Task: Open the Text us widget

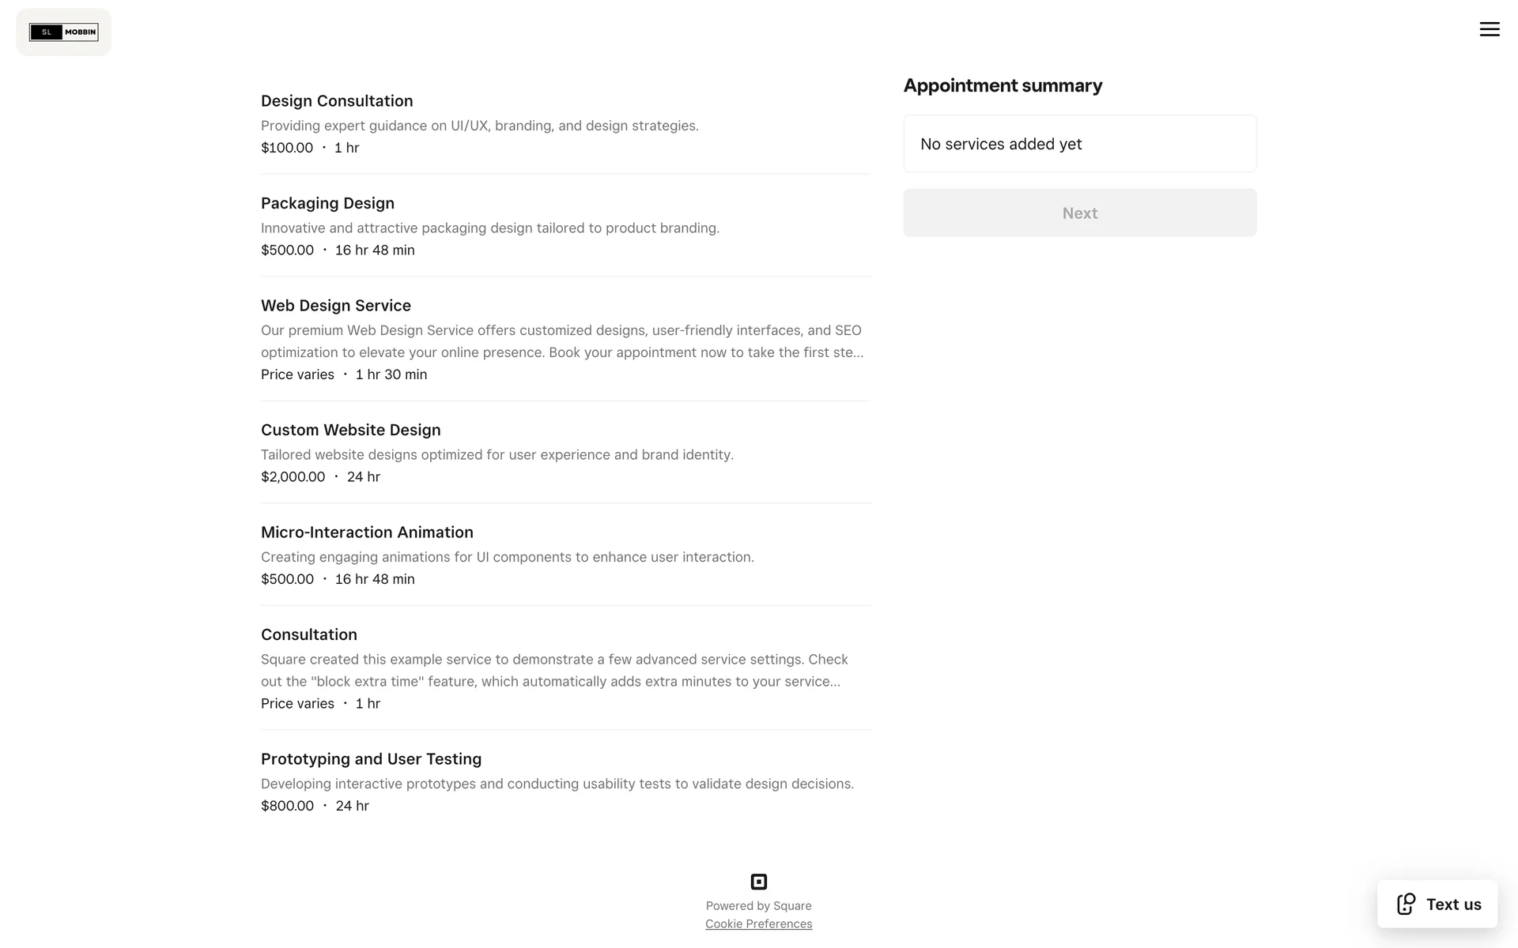Action: point(1452,905)
